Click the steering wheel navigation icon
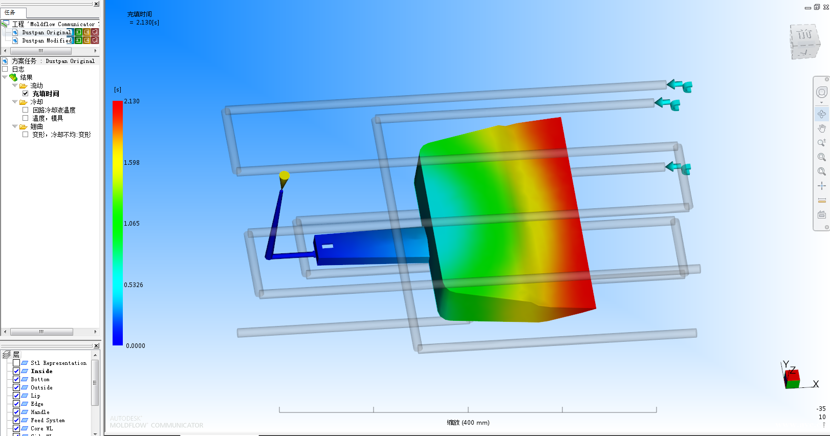 [x=821, y=92]
